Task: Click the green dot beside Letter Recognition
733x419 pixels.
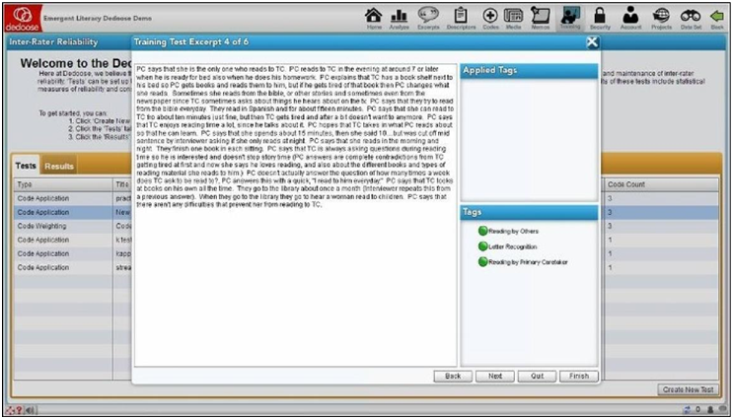Action: (x=482, y=246)
